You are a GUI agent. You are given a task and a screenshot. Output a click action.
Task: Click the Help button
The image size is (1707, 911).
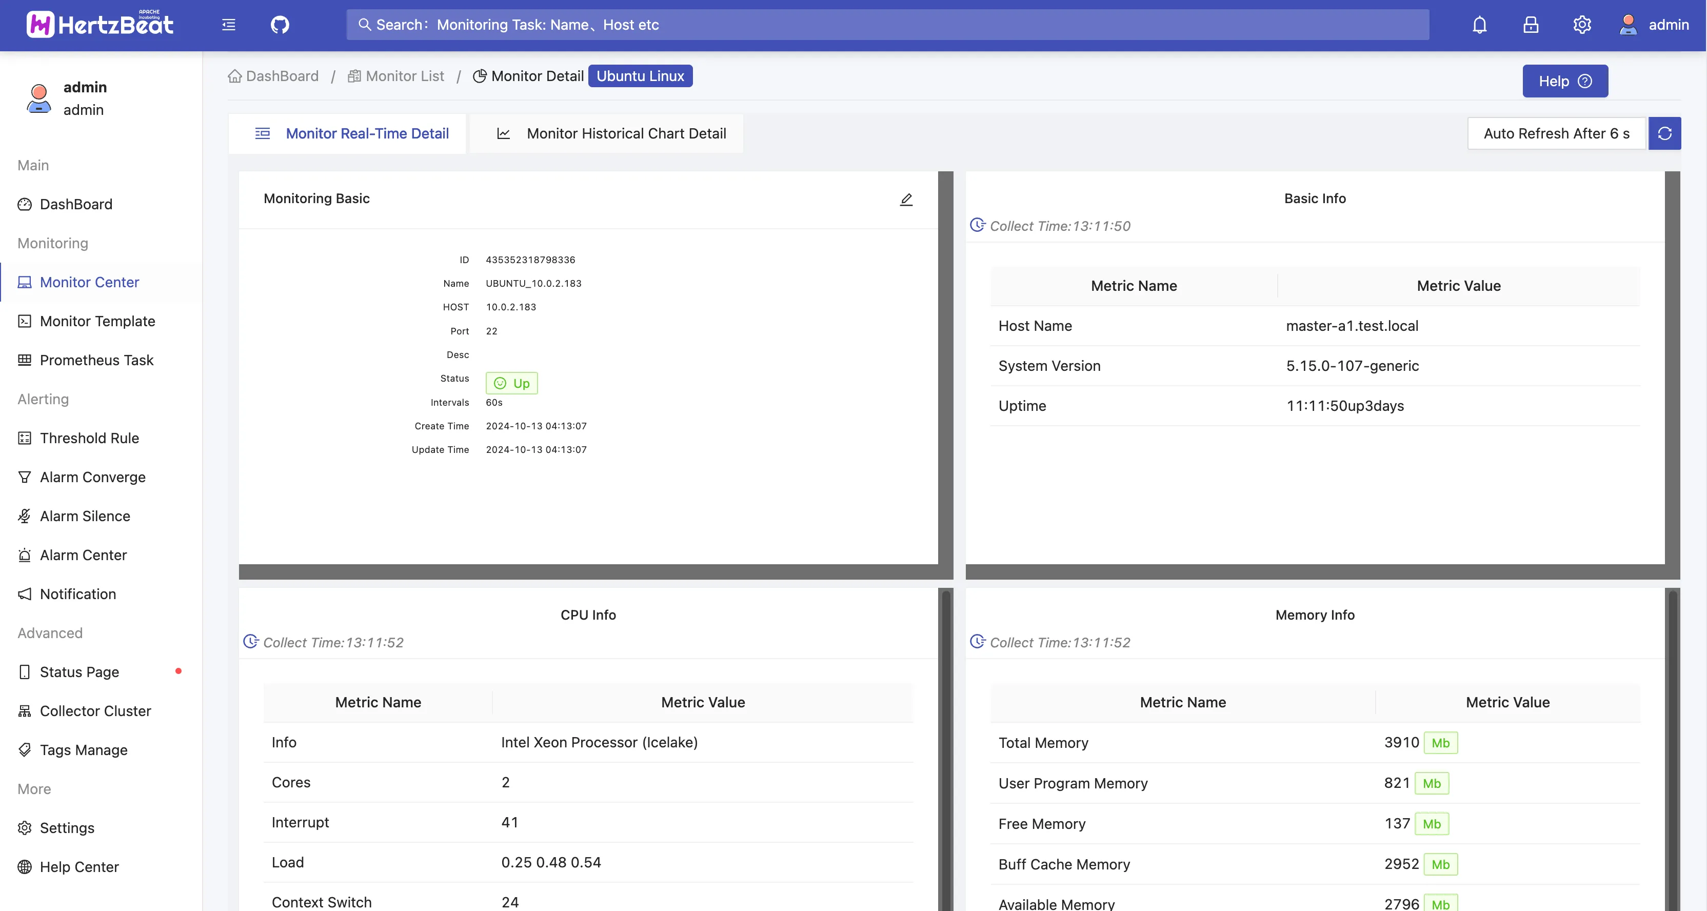(1564, 81)
